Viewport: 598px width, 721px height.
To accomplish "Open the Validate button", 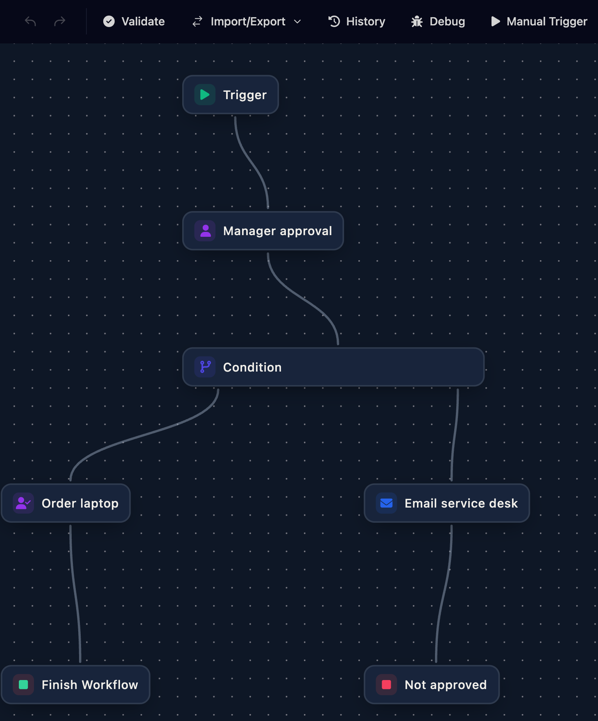I will pyautogui.click(x=134, y=21).
